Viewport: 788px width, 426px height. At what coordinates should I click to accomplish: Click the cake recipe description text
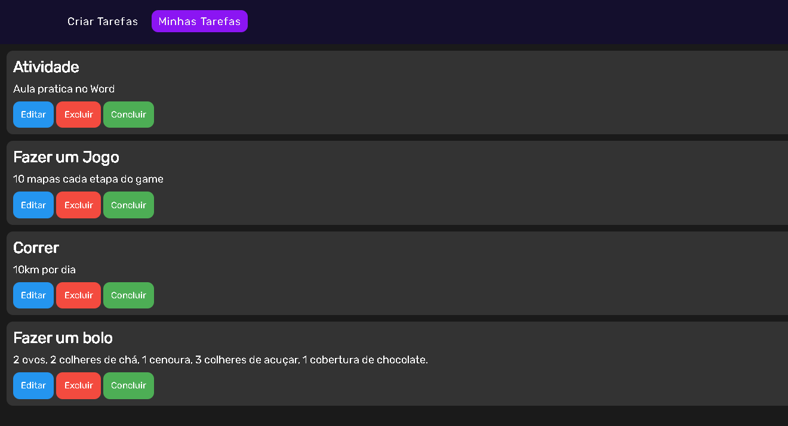(x=220, y=360)
